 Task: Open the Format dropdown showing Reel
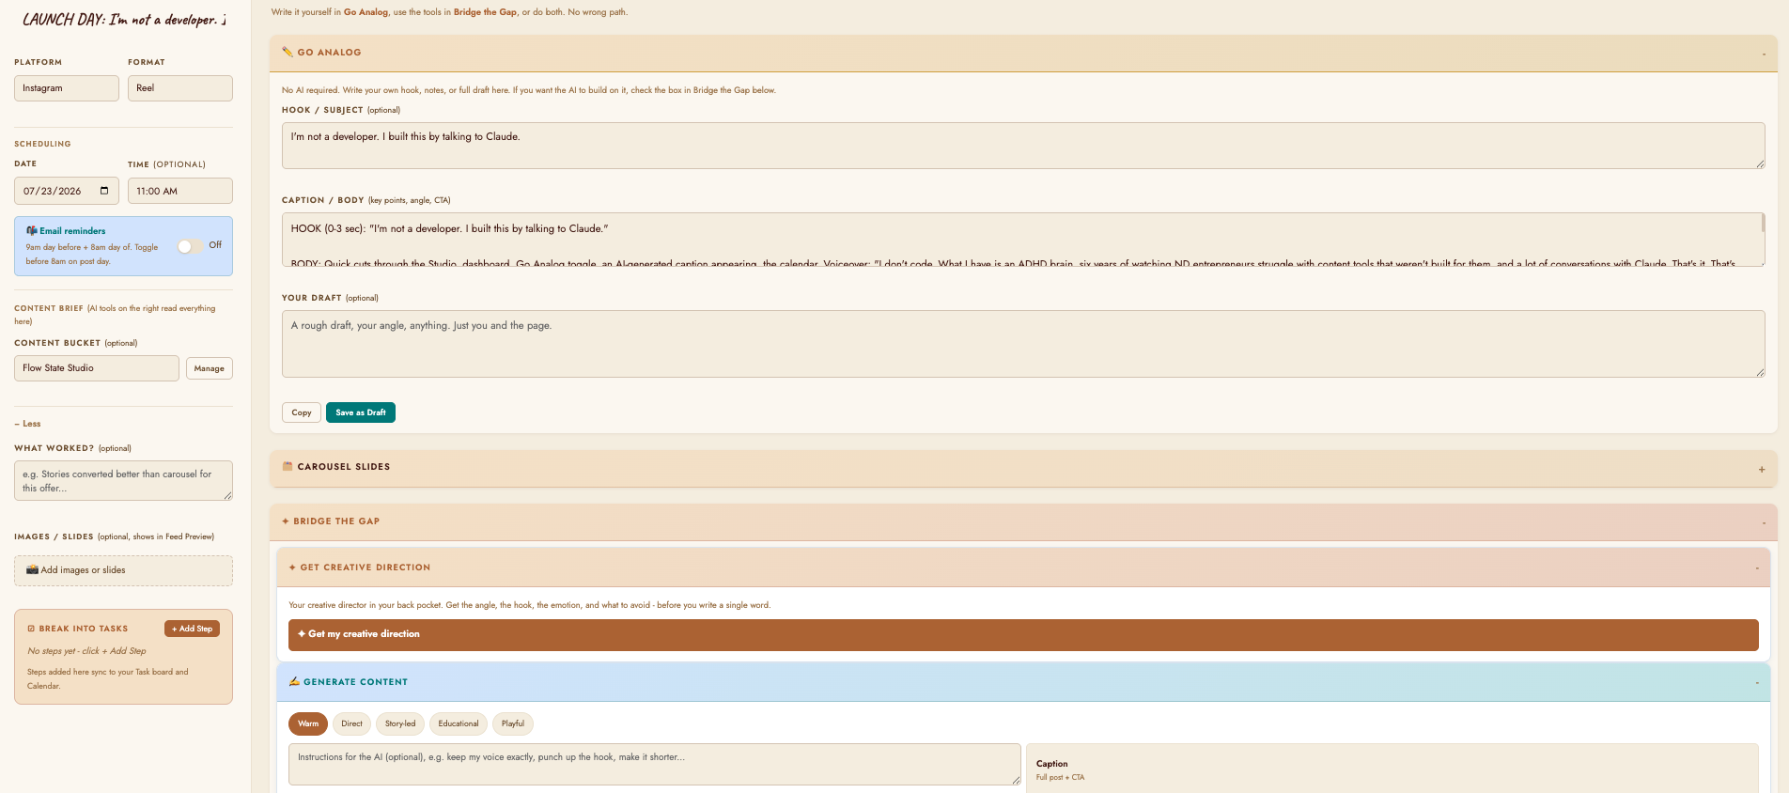pos(180,88)
